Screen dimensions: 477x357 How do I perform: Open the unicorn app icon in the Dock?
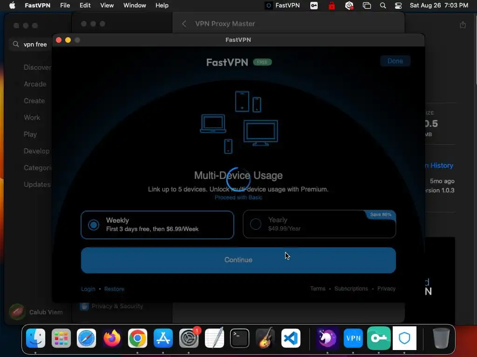[x=327, y=338]
